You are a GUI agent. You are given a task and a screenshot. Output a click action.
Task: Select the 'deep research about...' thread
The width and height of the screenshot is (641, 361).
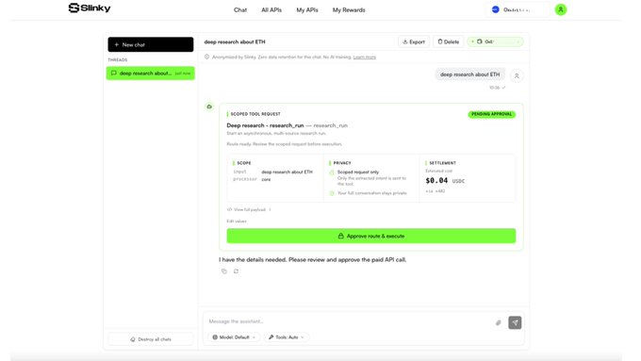click(151, 74)
